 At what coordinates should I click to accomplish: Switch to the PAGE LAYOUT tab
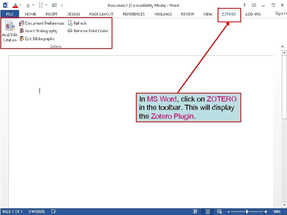pyautogui.click(x=101, y=14)
